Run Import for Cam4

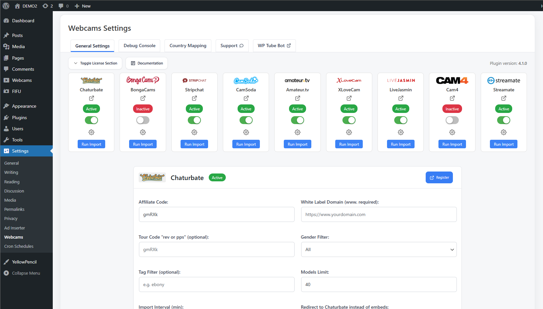click(452, 144)
